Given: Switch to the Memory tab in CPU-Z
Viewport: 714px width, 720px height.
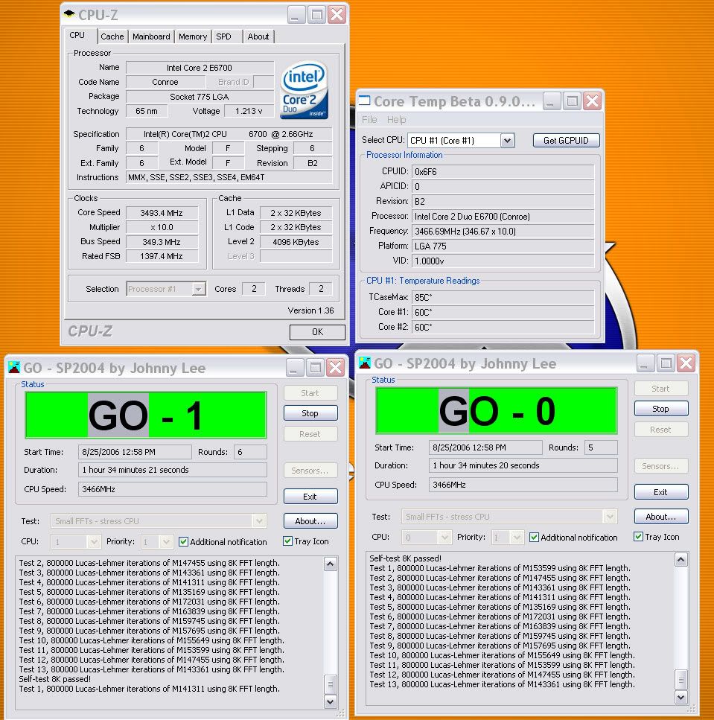Looking at the screenshot, I should (x=193, y=36).
